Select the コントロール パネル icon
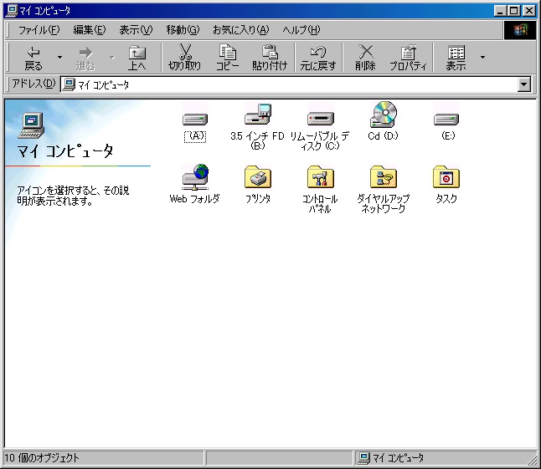541x469 pixels. tap(320, 177)
